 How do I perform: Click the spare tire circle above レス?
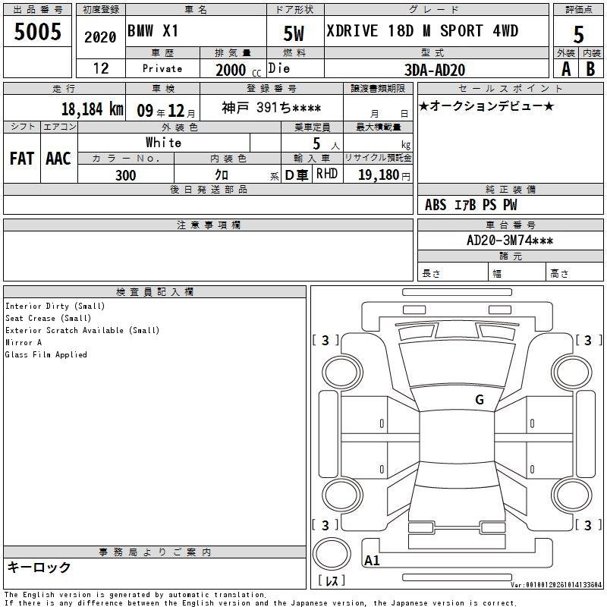(332, 554)
